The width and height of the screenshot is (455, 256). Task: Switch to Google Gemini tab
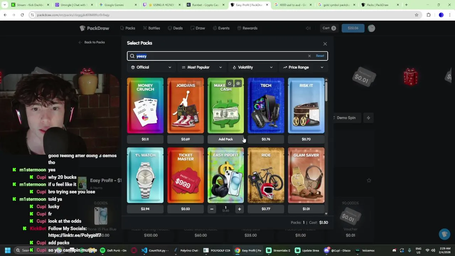pyautogui.click(x=118, y=5)
